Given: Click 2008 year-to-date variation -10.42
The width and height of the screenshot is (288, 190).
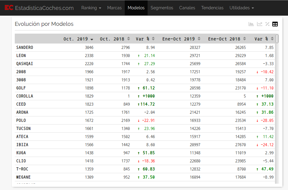Looking at the screenshot, I should (x=267, y=72).
